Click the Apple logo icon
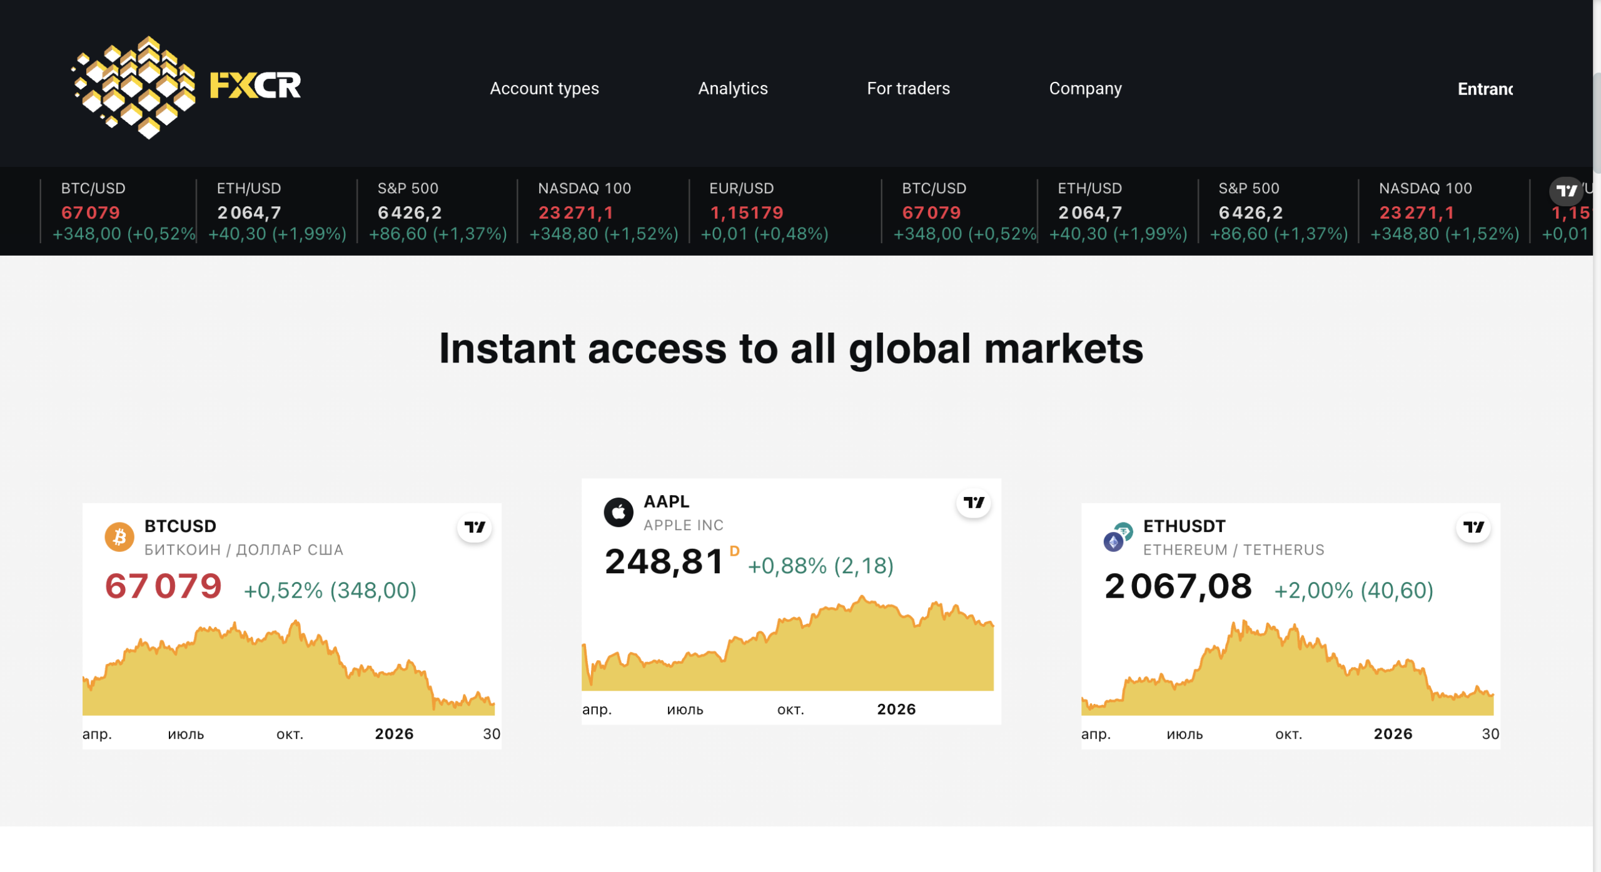Image resolution: width=1601 pixels, height=872 pixels. click(x=619, y=512)
